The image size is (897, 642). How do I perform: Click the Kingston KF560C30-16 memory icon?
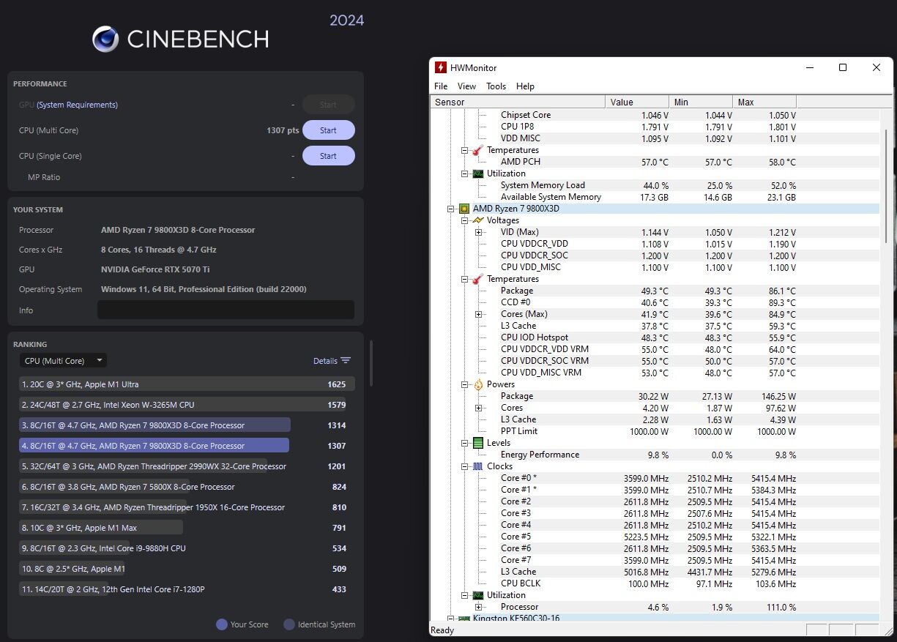pos(464,619)
